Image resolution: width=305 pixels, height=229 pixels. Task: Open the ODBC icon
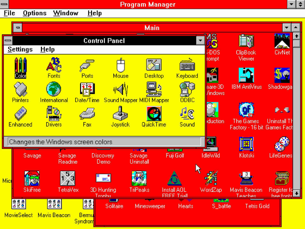[187, 89]
